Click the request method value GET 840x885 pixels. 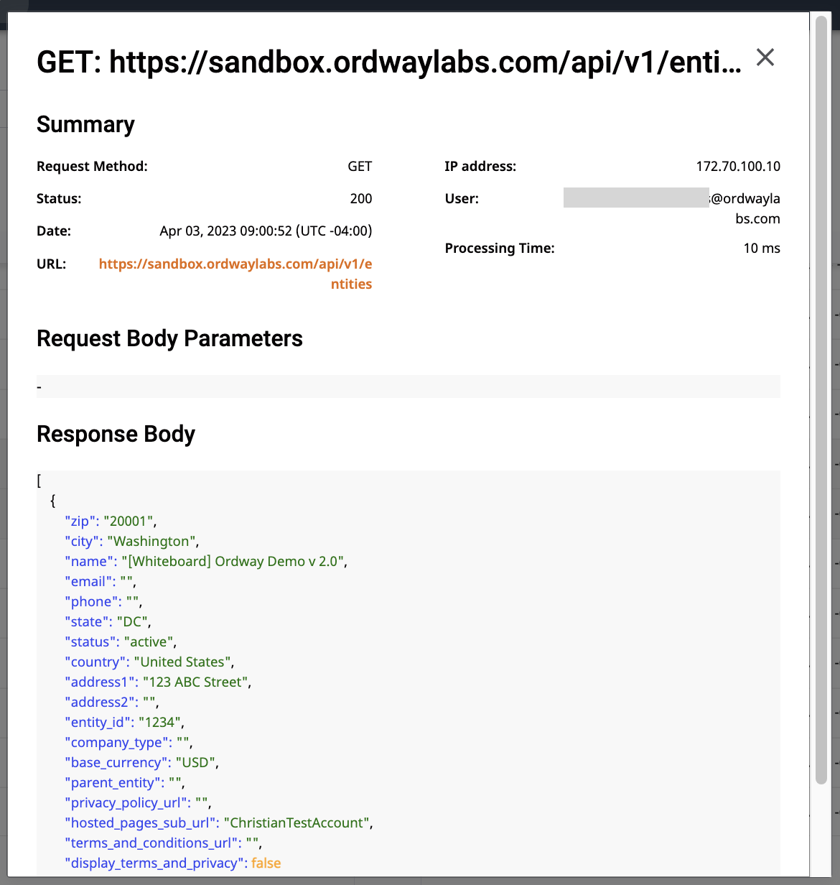click(360, 166)
